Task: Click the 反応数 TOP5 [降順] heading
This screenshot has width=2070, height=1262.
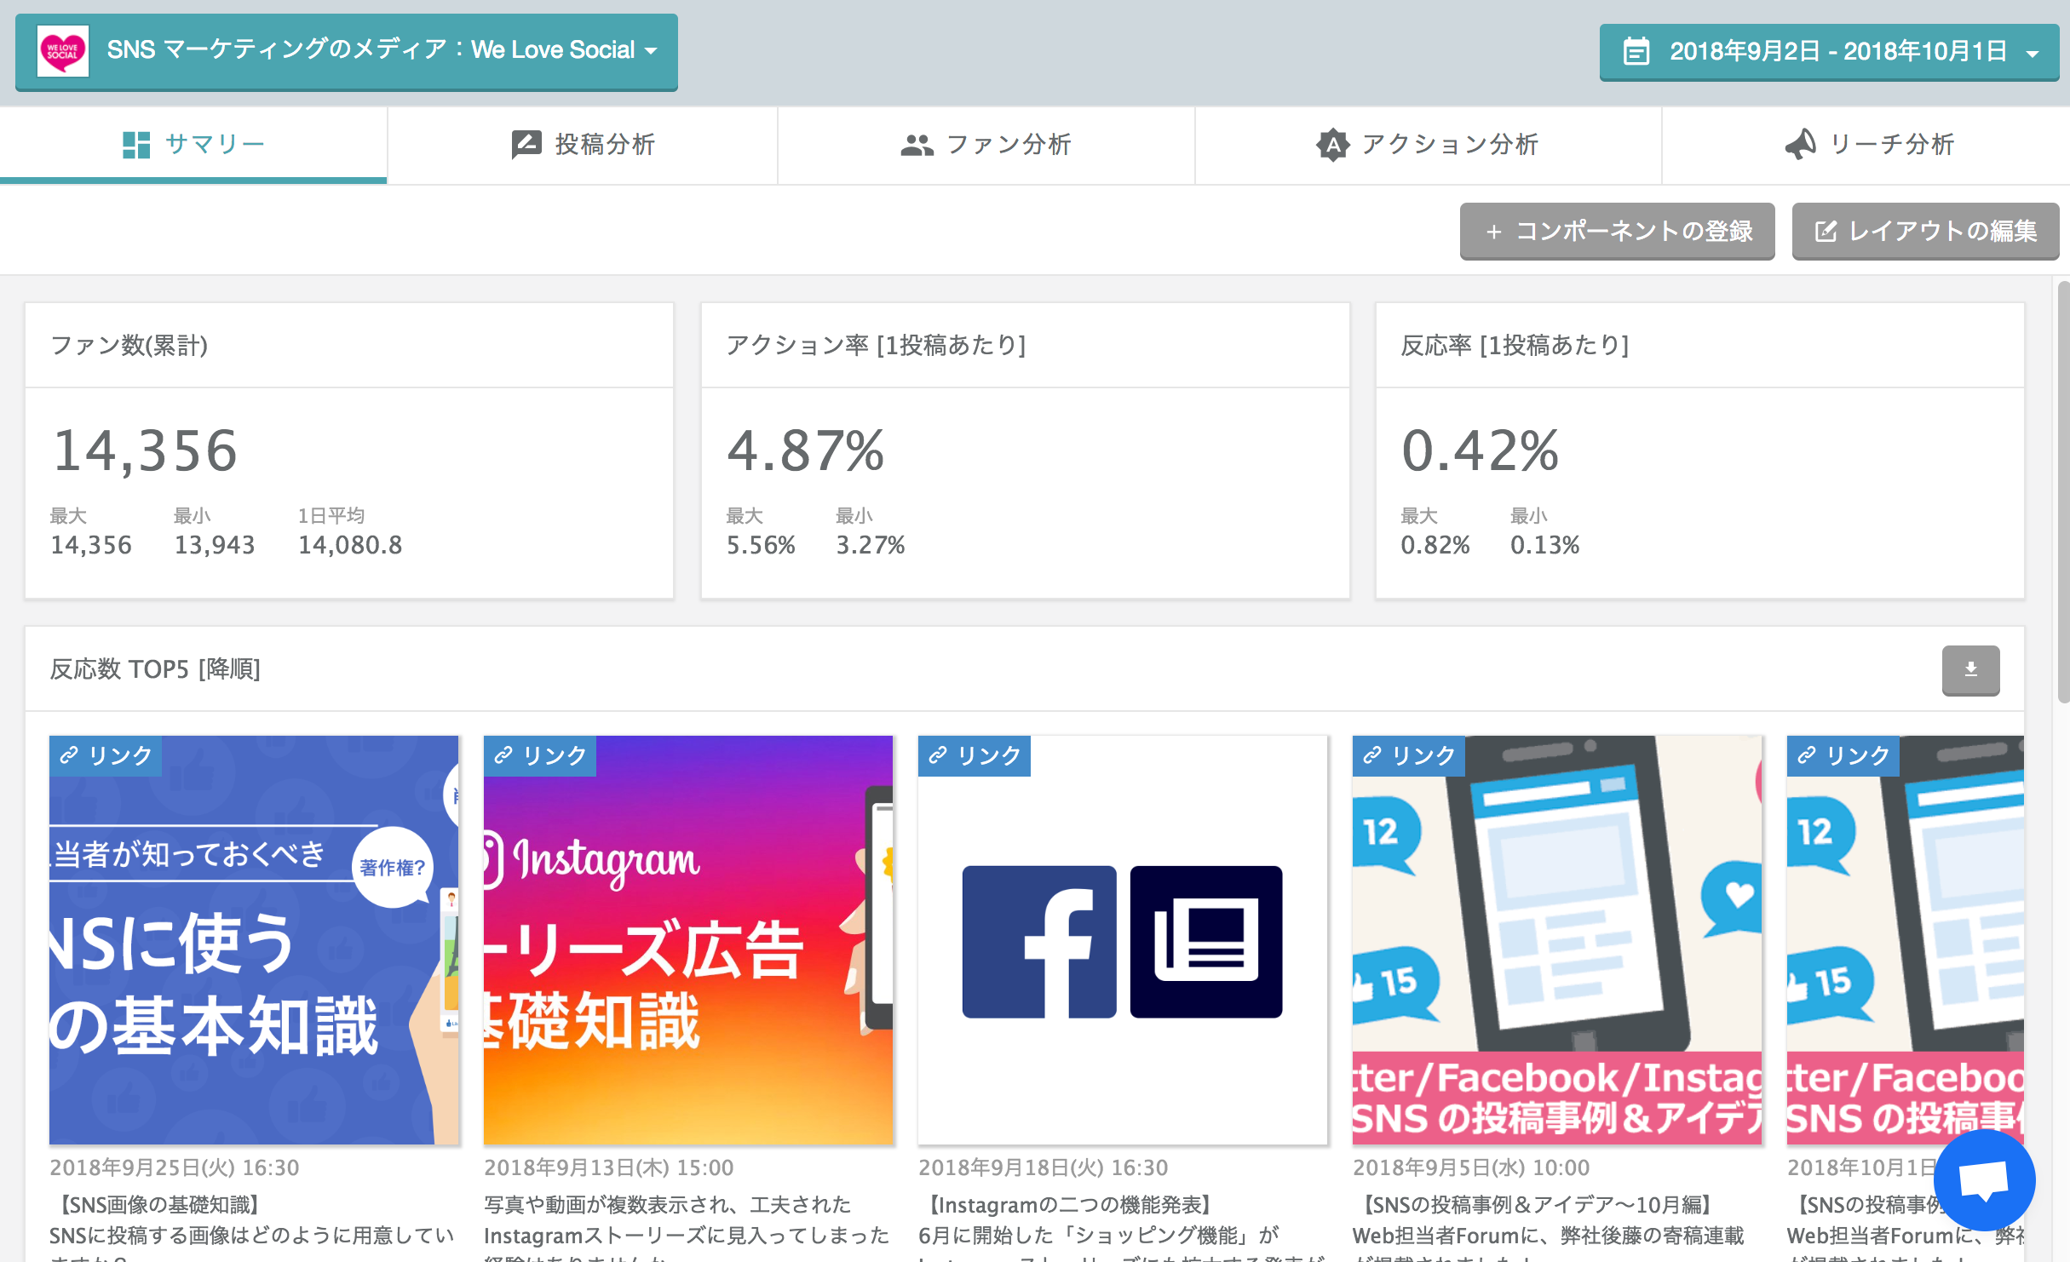Action: pos(155,669)
